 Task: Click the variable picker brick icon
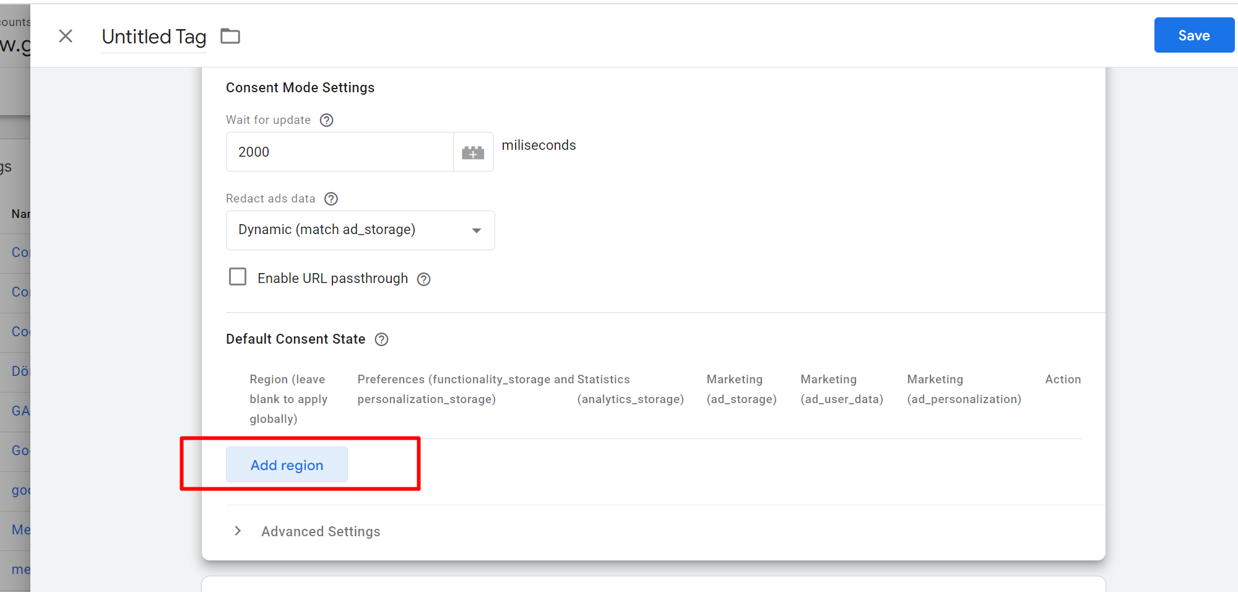pyautogui.click(x=473, y=152)
